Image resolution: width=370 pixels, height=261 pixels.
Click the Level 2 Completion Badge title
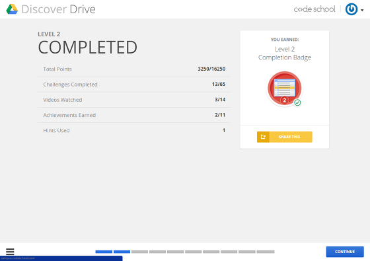pyautogui.click(x=285, y=54)
